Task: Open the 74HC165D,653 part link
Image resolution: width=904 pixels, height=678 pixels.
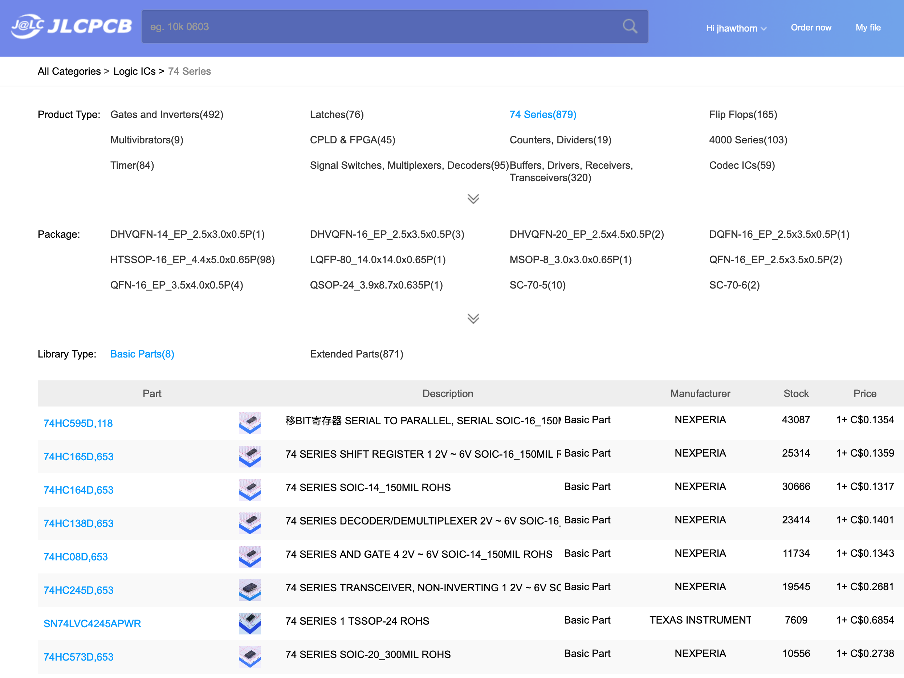Action: click(x=78, y=457)
